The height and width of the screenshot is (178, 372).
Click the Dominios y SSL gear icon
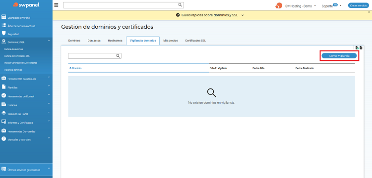(3, 42)
